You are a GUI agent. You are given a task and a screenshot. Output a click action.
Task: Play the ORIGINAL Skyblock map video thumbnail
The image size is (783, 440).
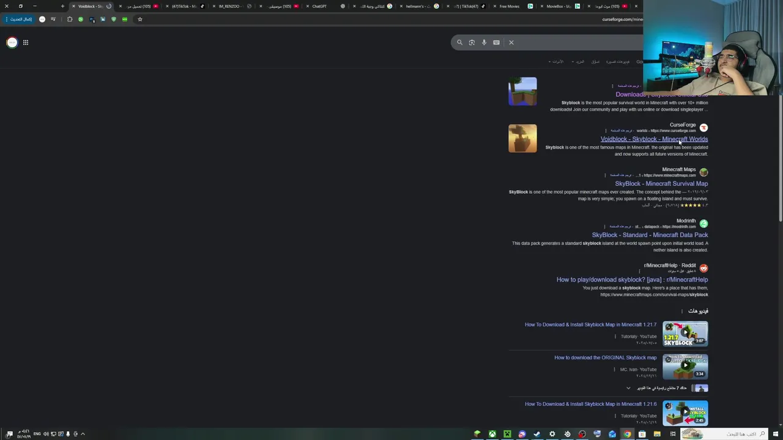click(685, 367)
